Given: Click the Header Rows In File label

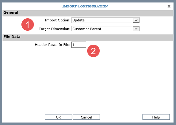Looking at the screenshot, I should (x=52, y=45).
